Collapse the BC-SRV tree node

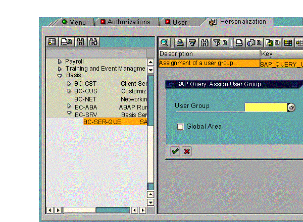(69, 114)
